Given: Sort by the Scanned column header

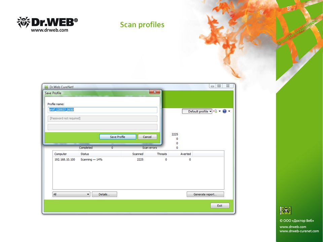Looking at the screenshot, I should [x=133, y=154].
